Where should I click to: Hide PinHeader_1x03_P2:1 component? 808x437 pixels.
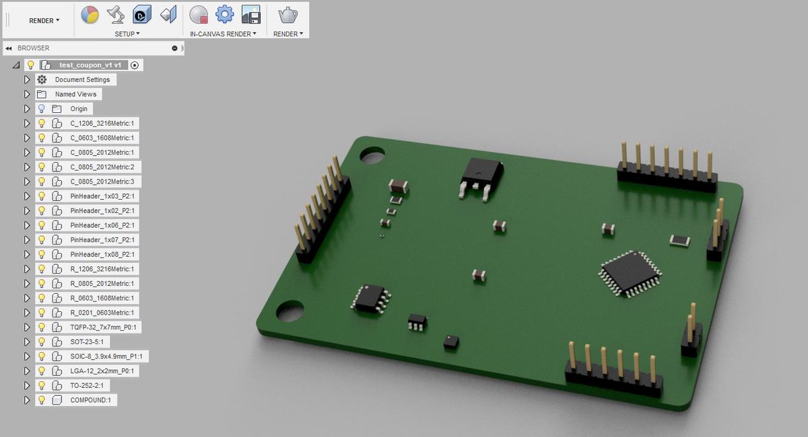point(42,196)
